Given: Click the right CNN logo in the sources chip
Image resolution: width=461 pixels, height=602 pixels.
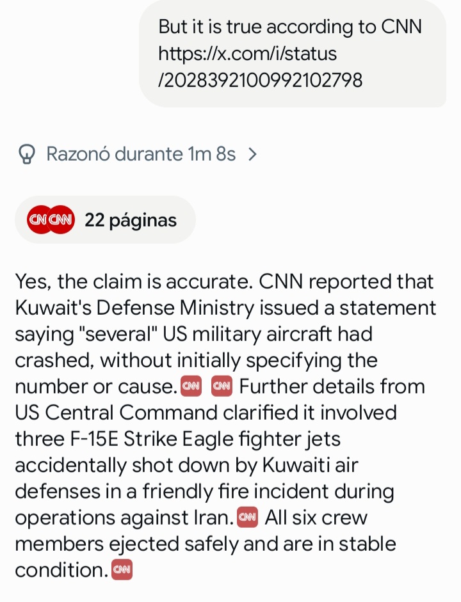Looking at the screenshot, I should 60,219.
